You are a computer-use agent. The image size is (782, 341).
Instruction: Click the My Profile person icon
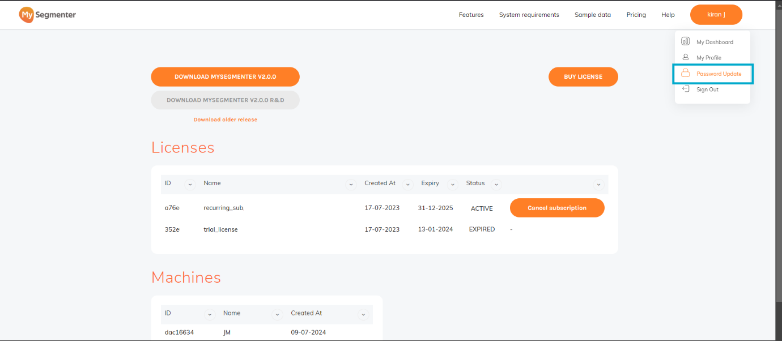point(685,57)
